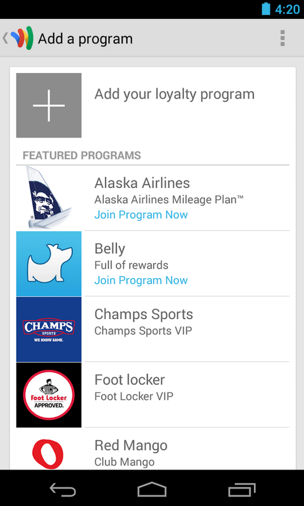The image size is (304, 506).
Task: Select the Alaska Airlines tail logo
Action: click(49, 197)
